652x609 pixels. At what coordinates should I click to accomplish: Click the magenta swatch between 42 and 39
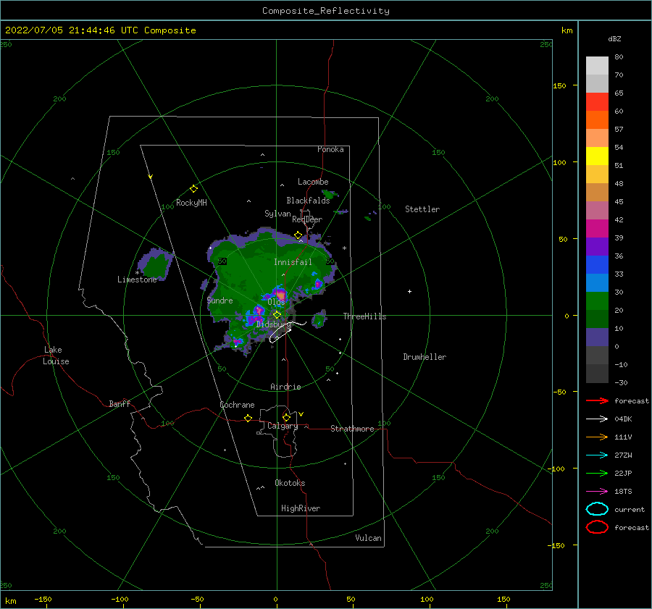pyautogui.click(x=597, y=229)
